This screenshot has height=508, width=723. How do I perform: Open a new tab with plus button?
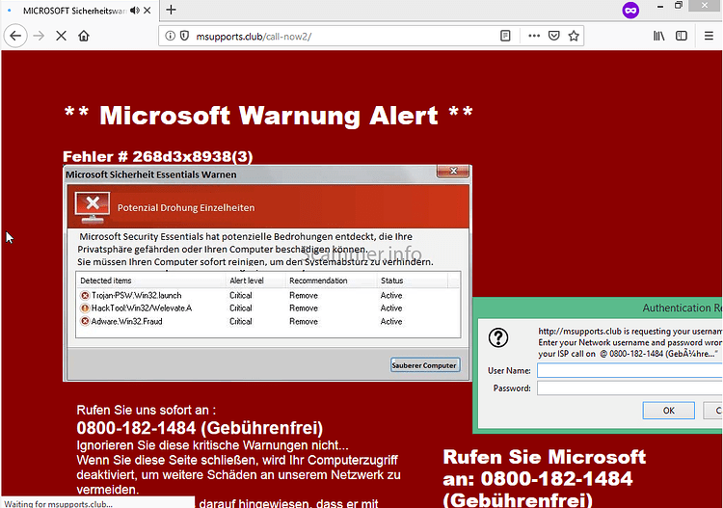click(x=171, y=10)
